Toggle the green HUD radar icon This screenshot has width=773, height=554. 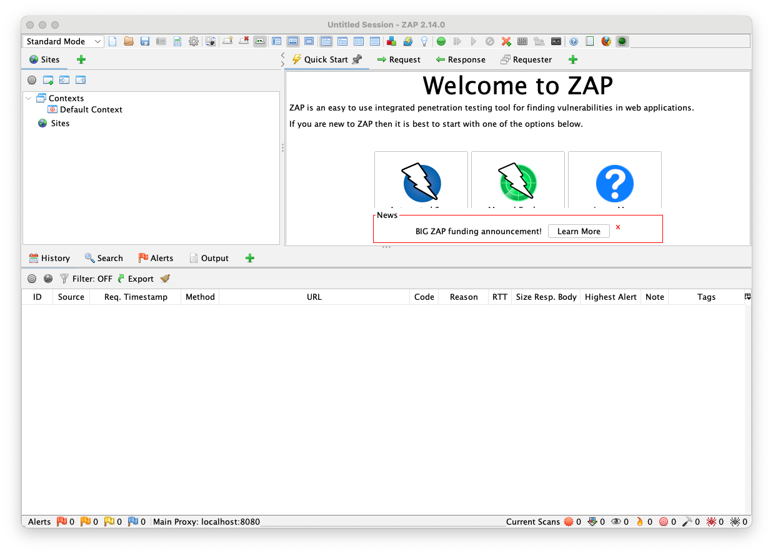click(x=622, y=42)
